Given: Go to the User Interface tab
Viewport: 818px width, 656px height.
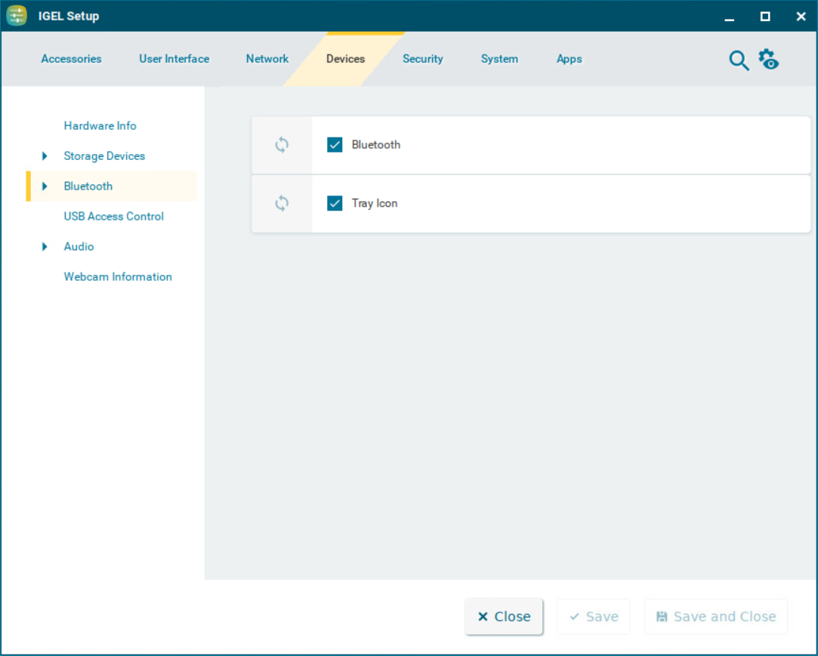Looking at the screenshot, I should (x=174, y=59).
